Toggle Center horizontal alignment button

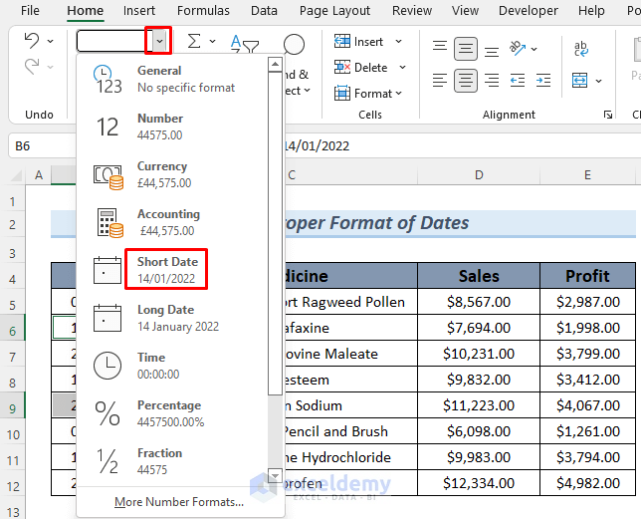[466, 80]
